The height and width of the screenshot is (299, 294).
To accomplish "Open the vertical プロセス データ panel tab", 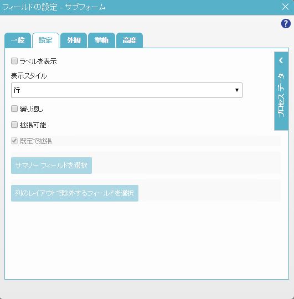I will [281, 91].
